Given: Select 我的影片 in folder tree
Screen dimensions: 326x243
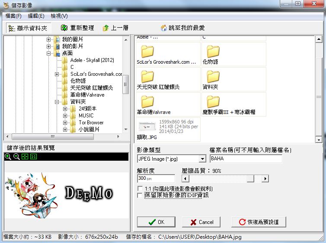Looking at the screenshot, I should (x=72, y=46).
